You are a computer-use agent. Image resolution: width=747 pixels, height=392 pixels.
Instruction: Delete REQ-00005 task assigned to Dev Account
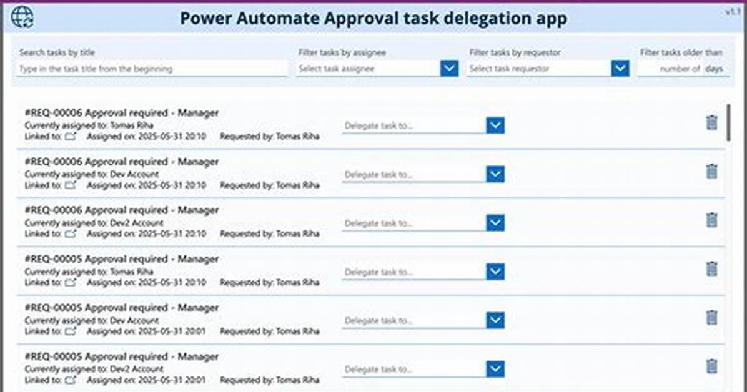[x=711, y=317]
